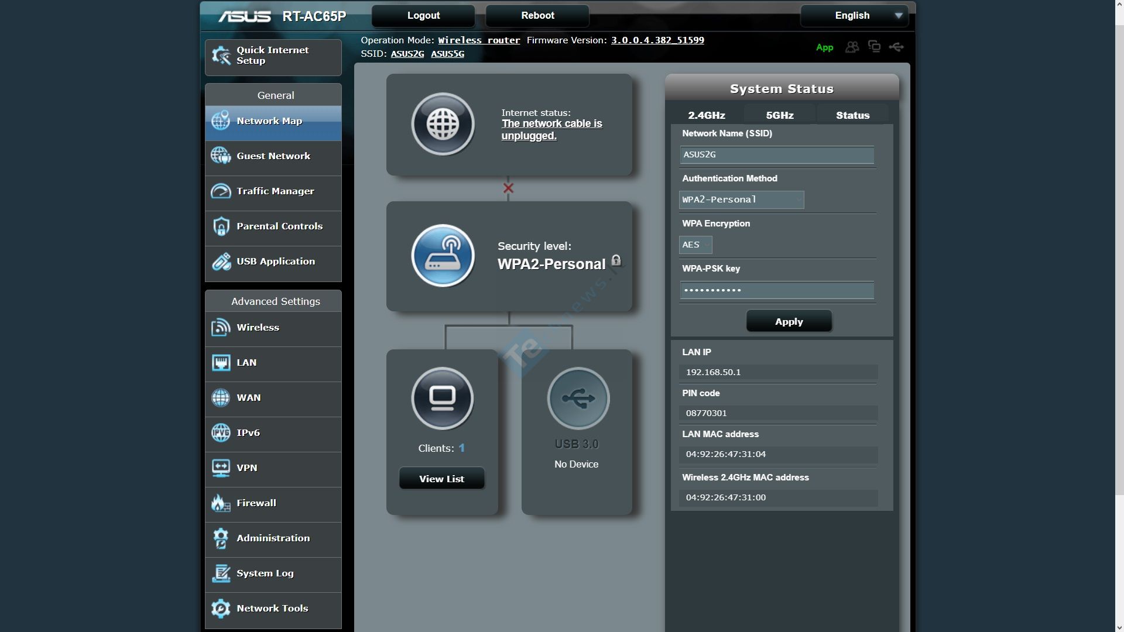The height and width of the screenshot is (632, 1124).
Task: Click the users icon in top status bar
Action: (852, 47)
